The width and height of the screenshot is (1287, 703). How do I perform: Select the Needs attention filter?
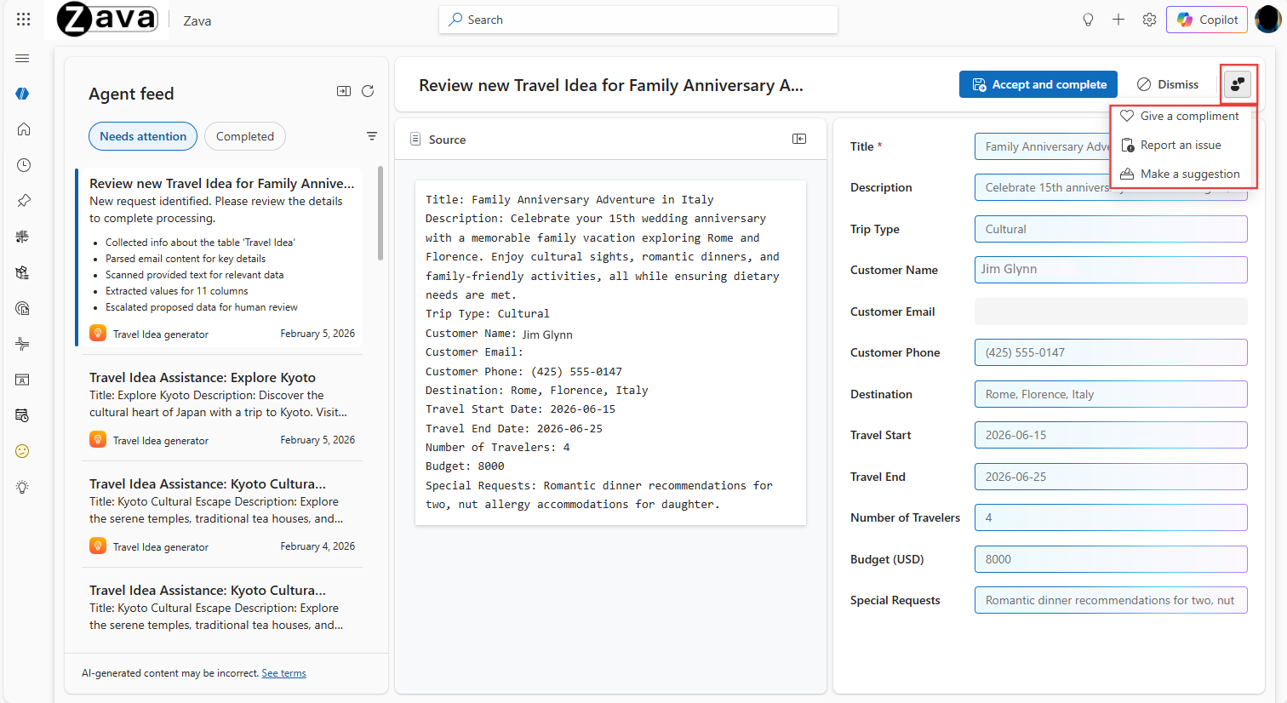143,136
